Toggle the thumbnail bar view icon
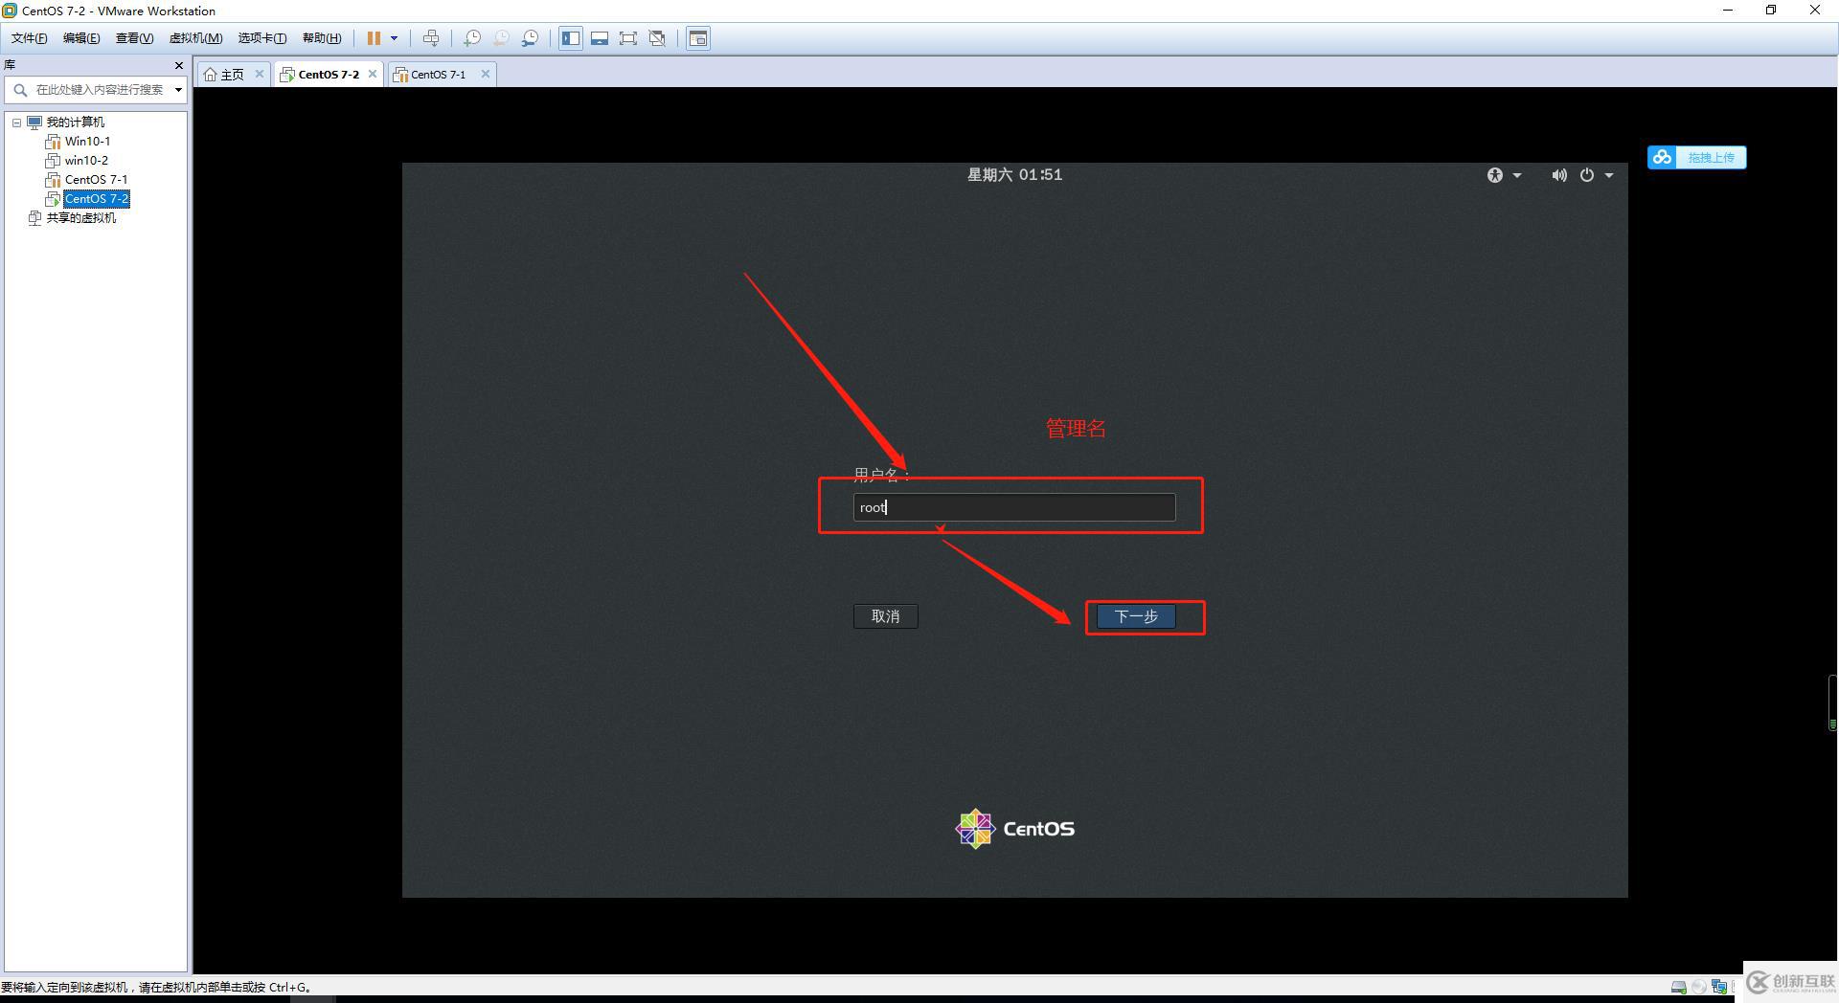 (600, 38)
